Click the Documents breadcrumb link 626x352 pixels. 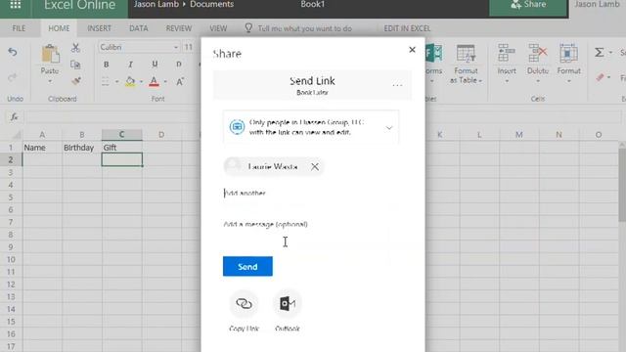[211, 5]
